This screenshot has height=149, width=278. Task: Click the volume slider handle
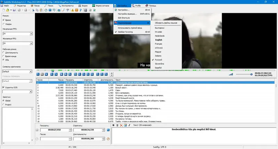tap(251, 74)
